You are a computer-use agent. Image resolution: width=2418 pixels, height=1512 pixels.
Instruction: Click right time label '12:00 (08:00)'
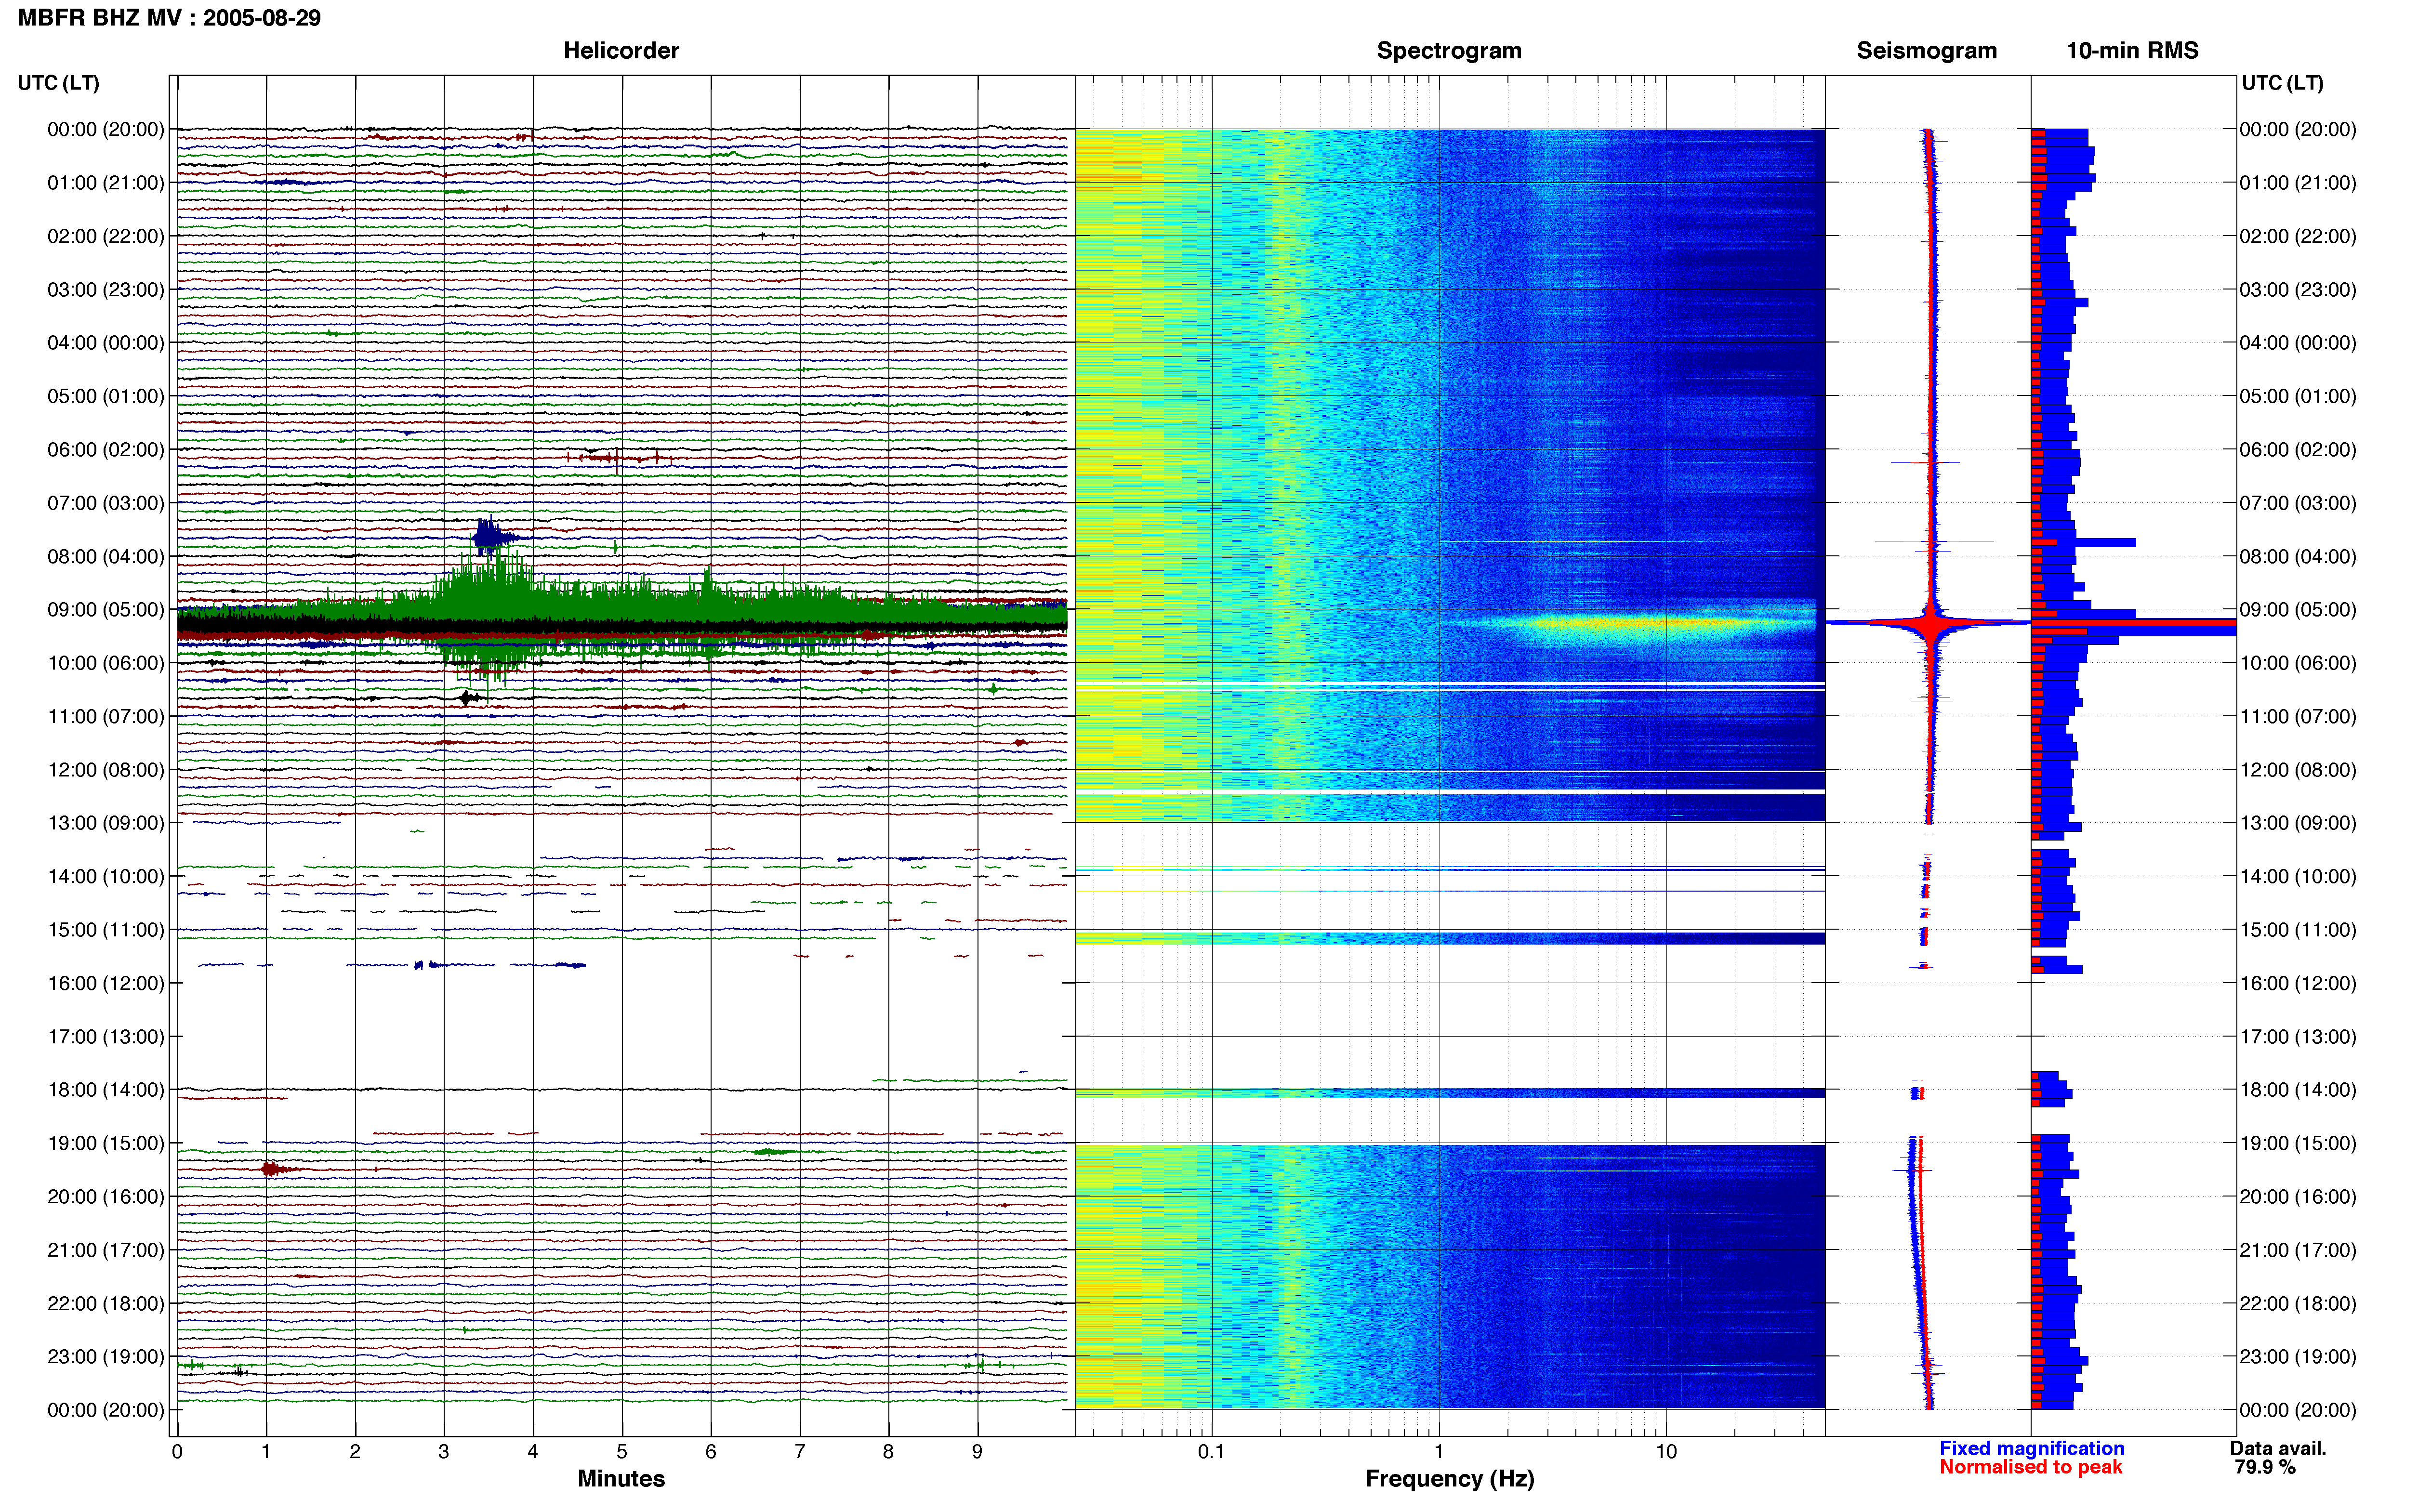[2298, 770]
